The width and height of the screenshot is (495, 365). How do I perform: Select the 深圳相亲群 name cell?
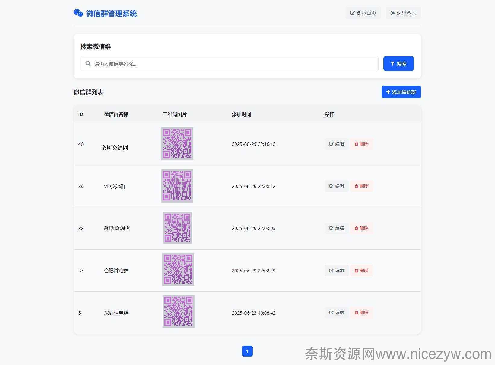pyautogui.click(x=116, y=313)
